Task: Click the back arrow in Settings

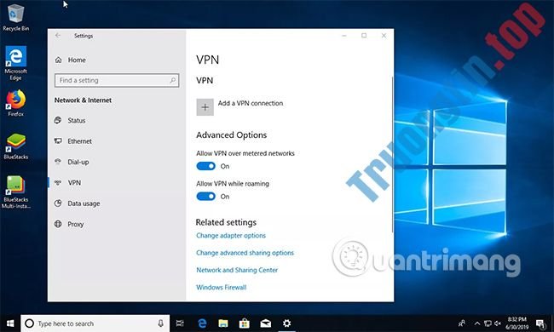Action: click(58, 35)
